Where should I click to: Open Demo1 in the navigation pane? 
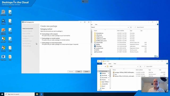coord(103,86)
